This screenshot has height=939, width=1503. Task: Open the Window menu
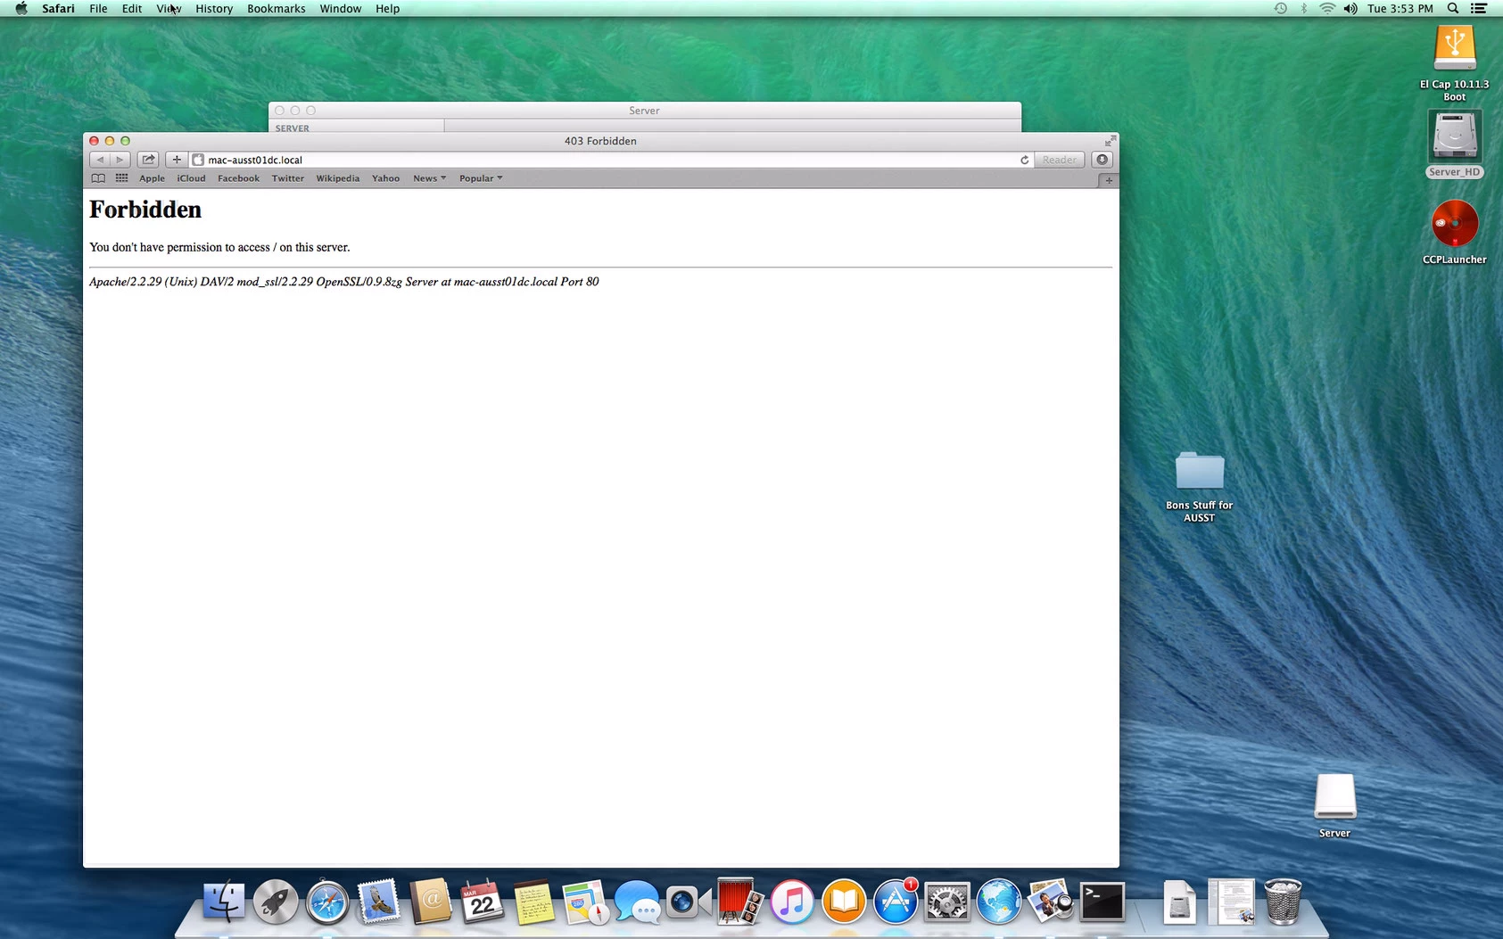(x=341, y=8)
